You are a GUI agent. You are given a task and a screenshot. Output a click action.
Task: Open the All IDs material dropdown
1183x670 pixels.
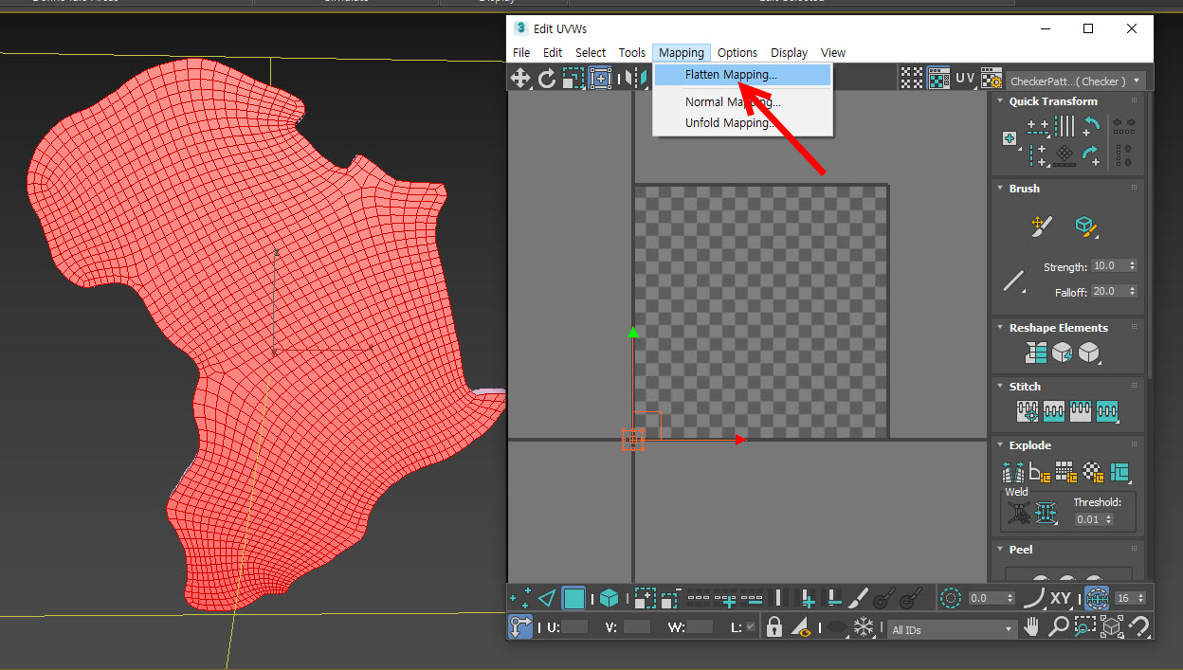(x=952, y=629)
